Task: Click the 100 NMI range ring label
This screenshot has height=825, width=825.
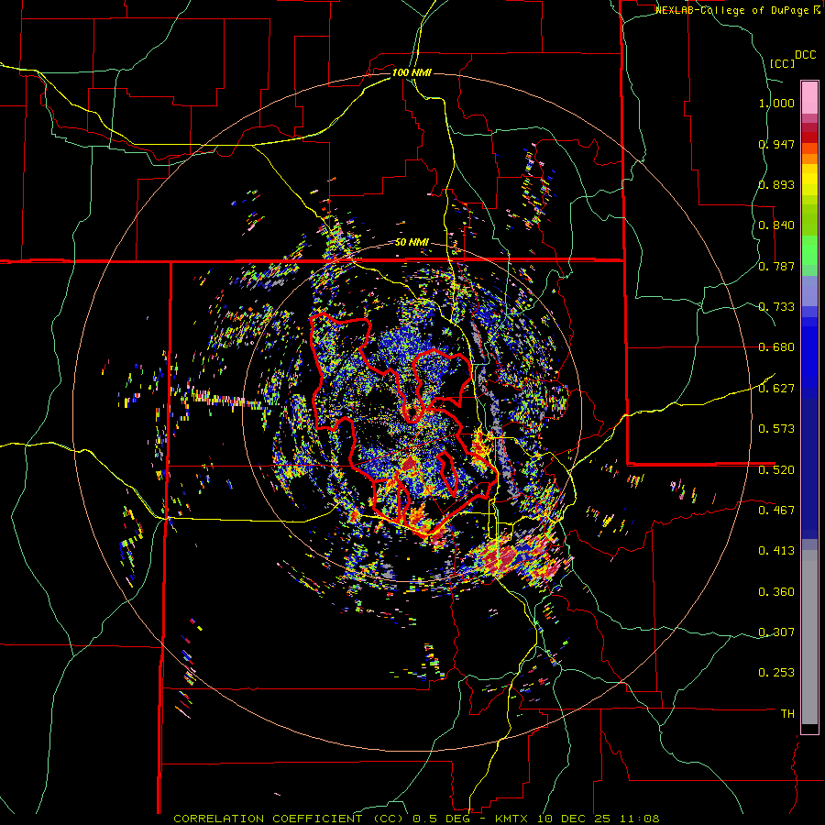Action: coord(412,72)
